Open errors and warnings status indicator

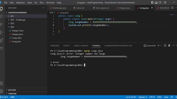click(x=4, y=97)
